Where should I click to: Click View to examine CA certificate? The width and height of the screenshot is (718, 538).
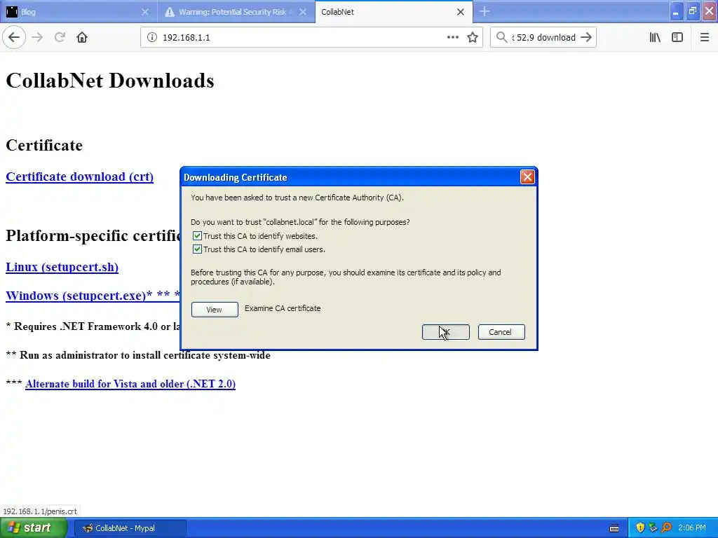pos(215,310)
